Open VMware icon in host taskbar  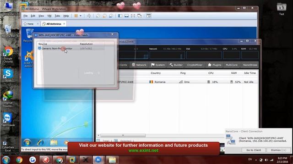coord(72,160)
